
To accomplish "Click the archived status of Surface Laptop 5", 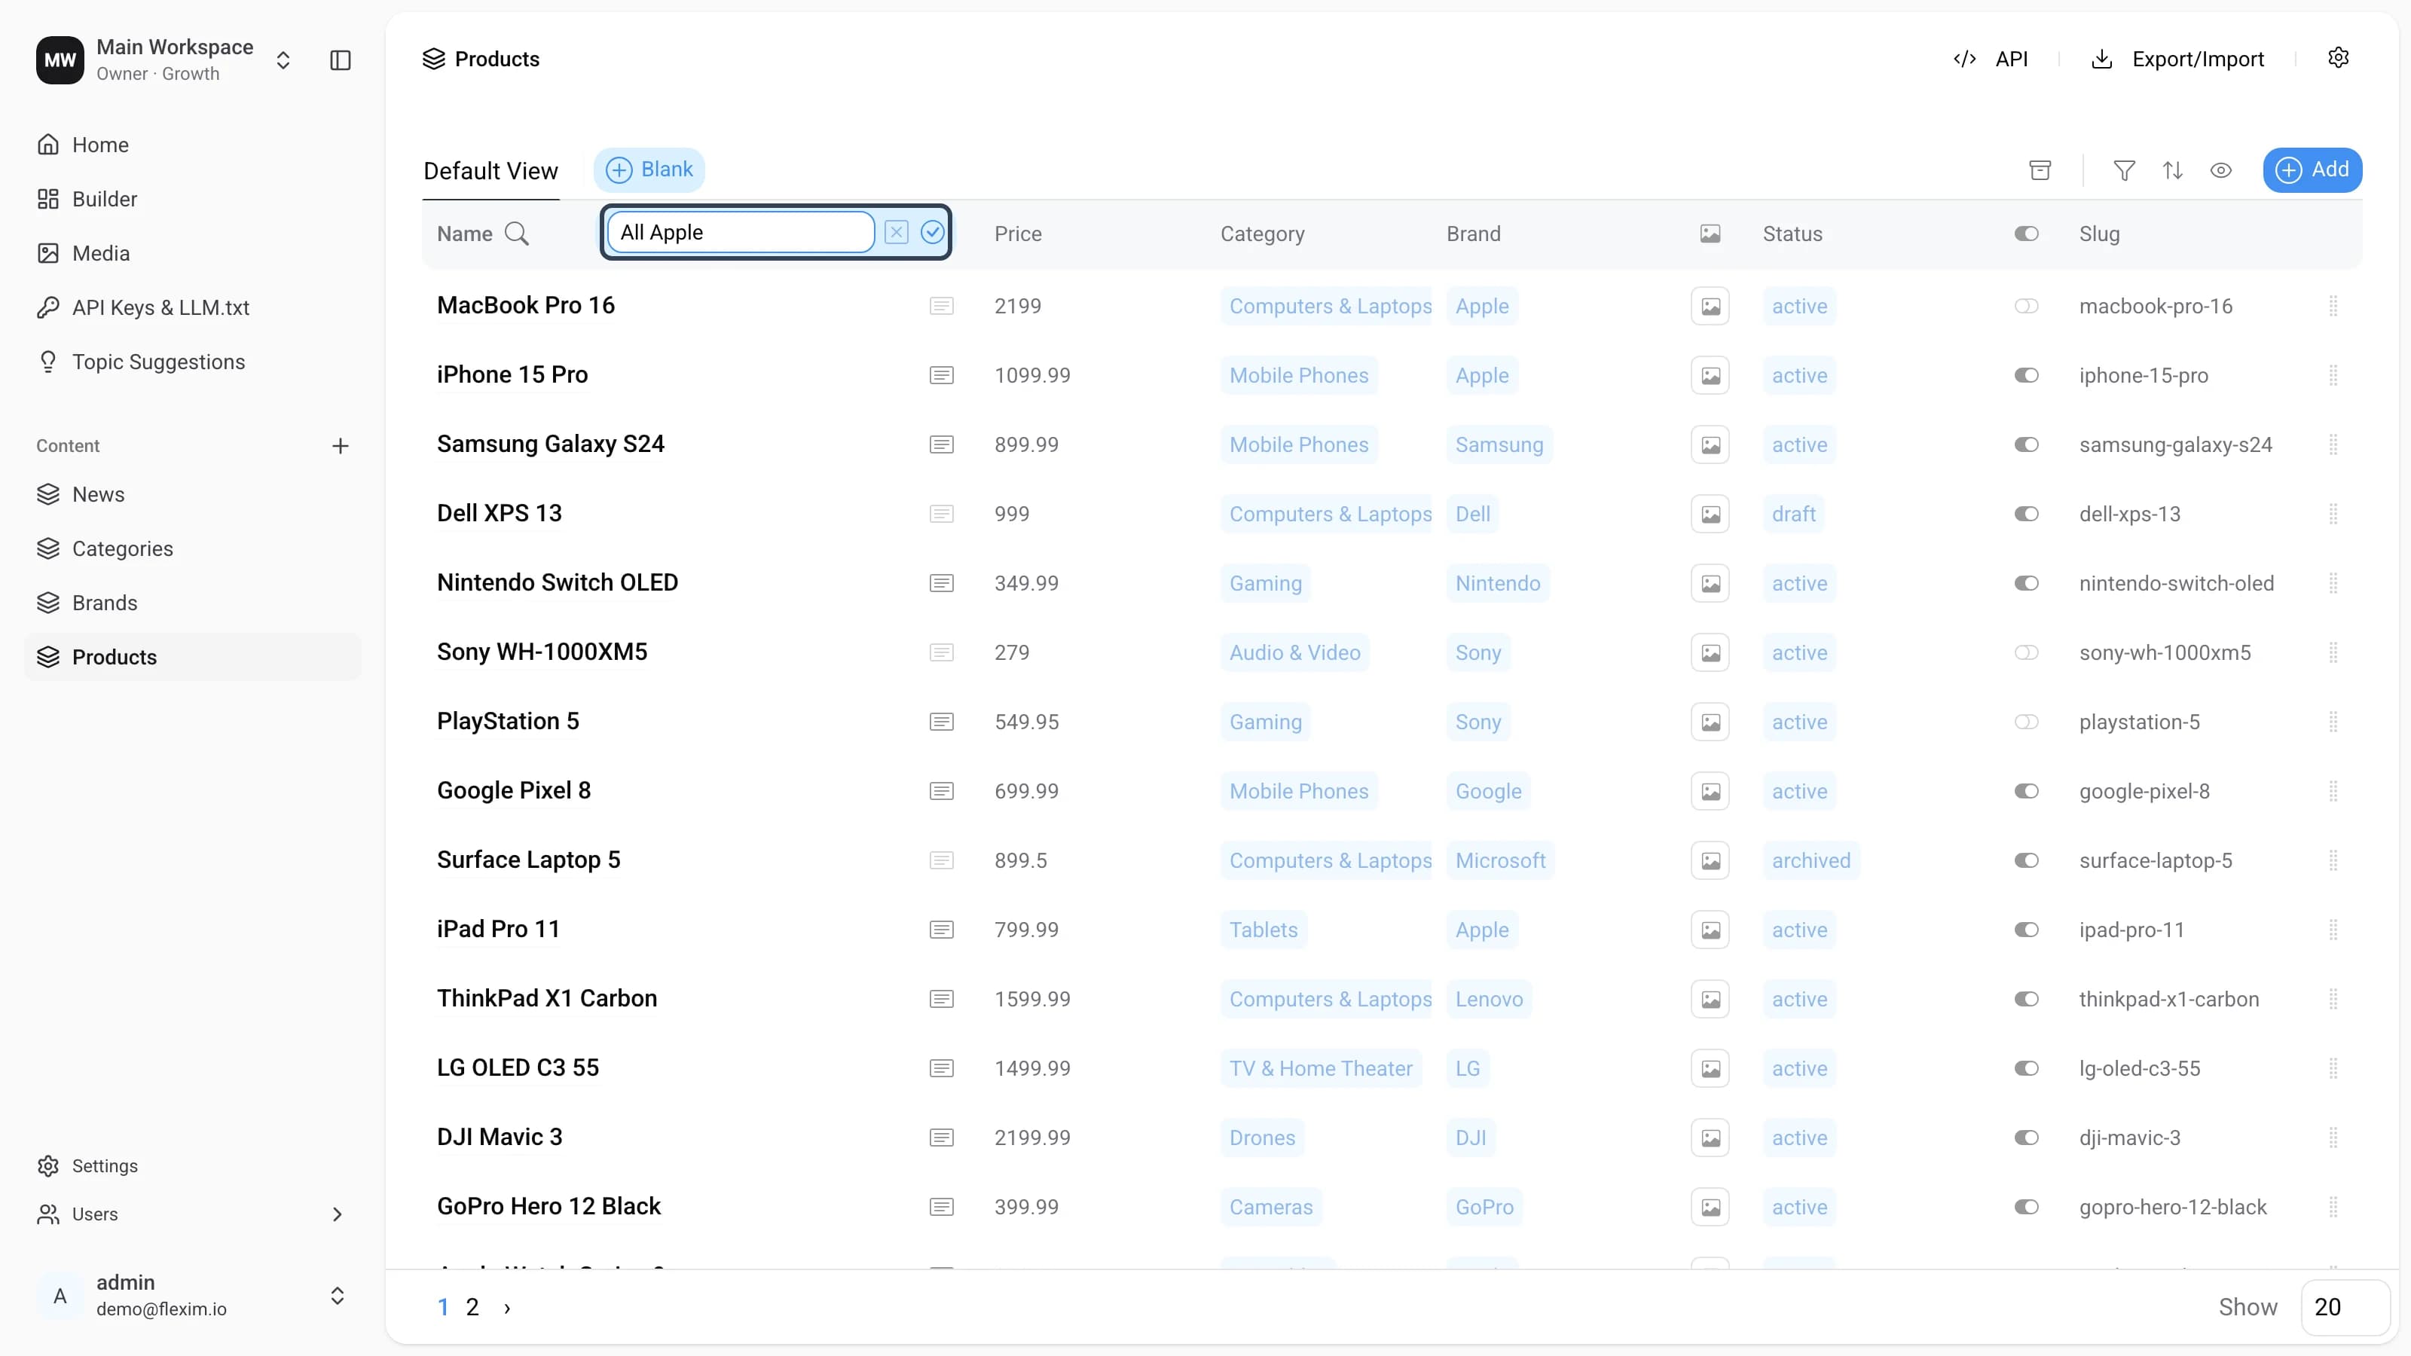I will (1811, 860).
